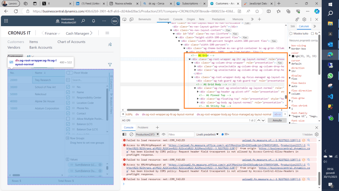This screenshot has width=339, height=191.
Task: Click the Business Central search magnifier
Action: [x=83, y=21]
